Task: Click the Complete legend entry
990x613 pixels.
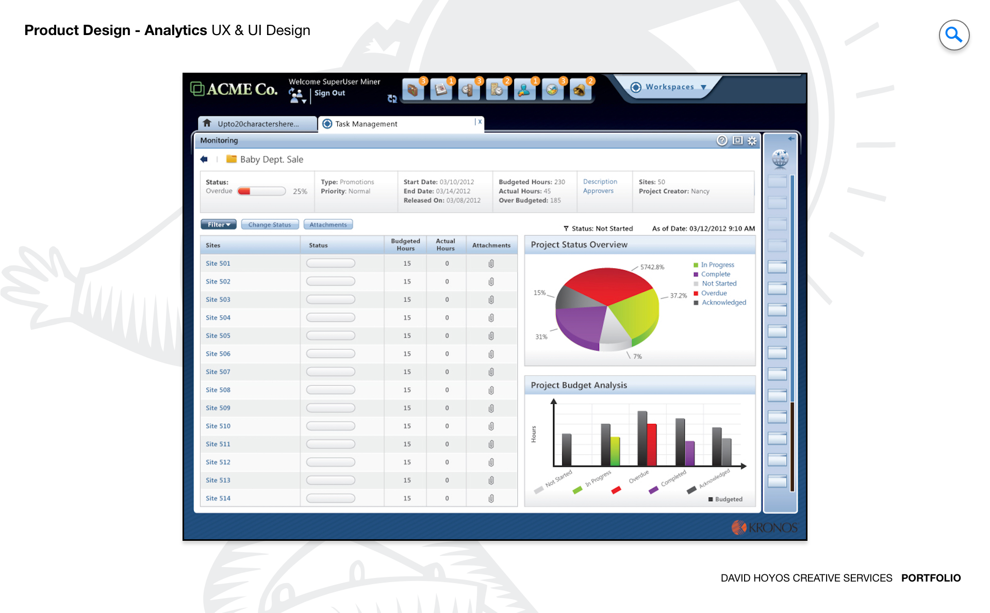Action: click(712, 274)
